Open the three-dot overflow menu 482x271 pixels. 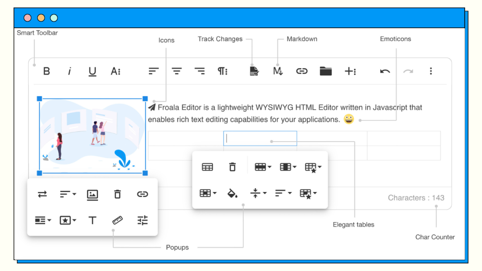point(431,71)
